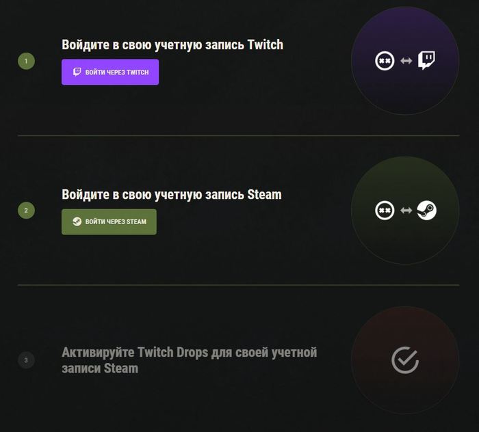The height and width of the screenshot is (432, 479).
Task: Select the step 2 number badge
Action: [x=26, y=211]
